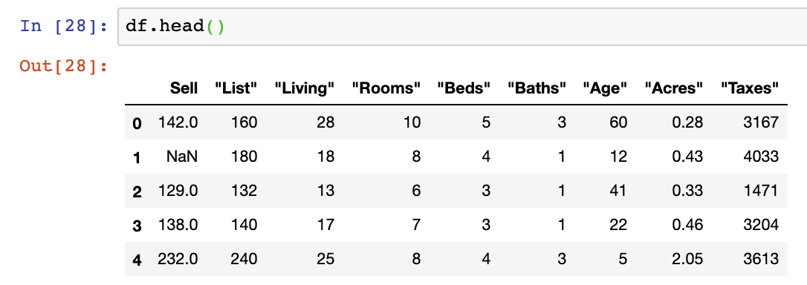Click the "Taxes" column header

749,88
